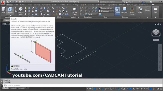
Task: Switch to the Visualize ribbon tab
Action: (37, 5)
